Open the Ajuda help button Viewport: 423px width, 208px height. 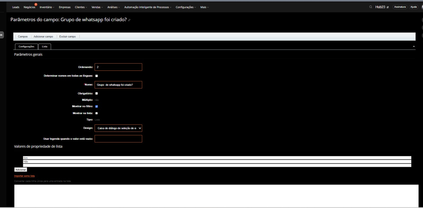click(x=413, y=7)
